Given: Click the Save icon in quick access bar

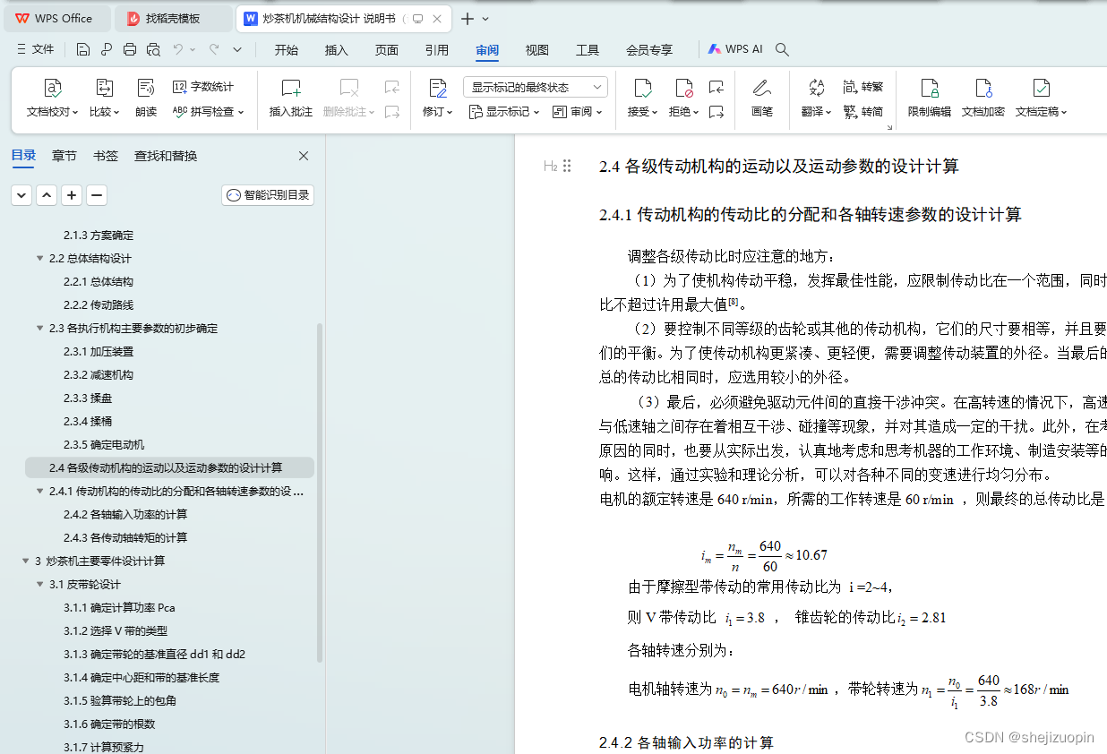Looking at the screenshot, I should [x=83, y=49].
